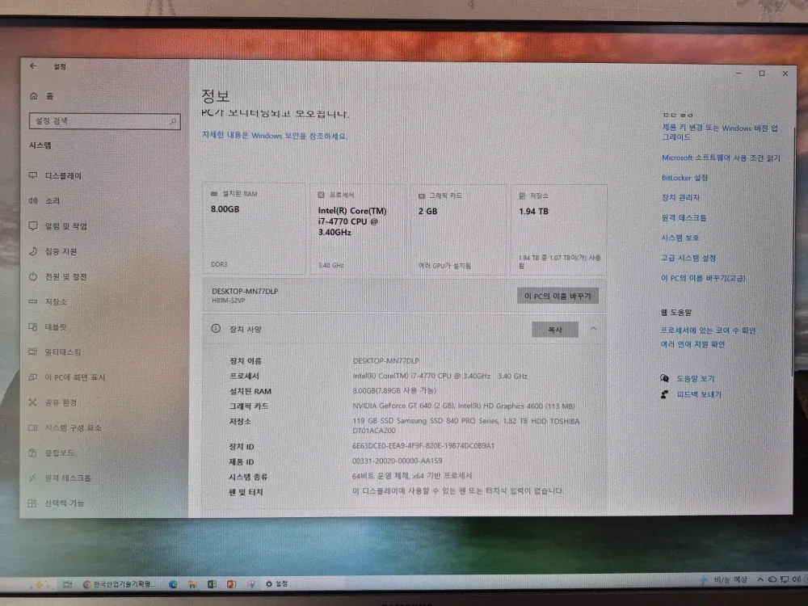Viewport: 808px width, 606px height.
Task: Click the monitor icon for 디스플레이
Action: [x=33, y=175]
